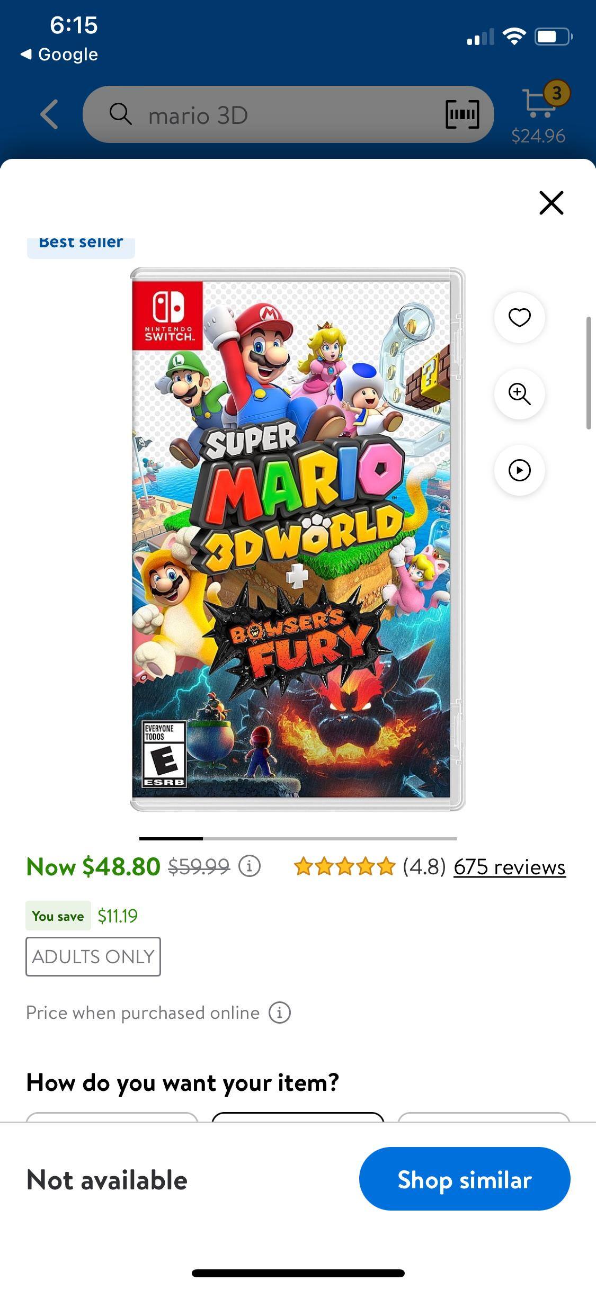Tap the You save badge
The image size is (596, 1290).
click(58, 916)
